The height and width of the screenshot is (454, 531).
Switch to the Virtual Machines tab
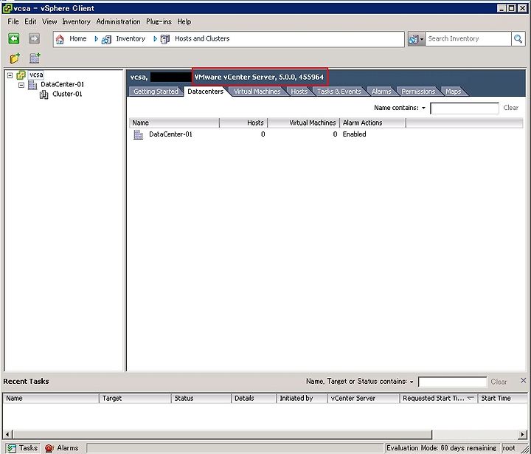click(x=257, y=92)
